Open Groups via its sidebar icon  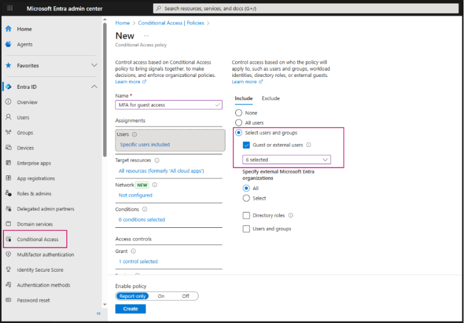pyautogui.click(x=9, y=132)
